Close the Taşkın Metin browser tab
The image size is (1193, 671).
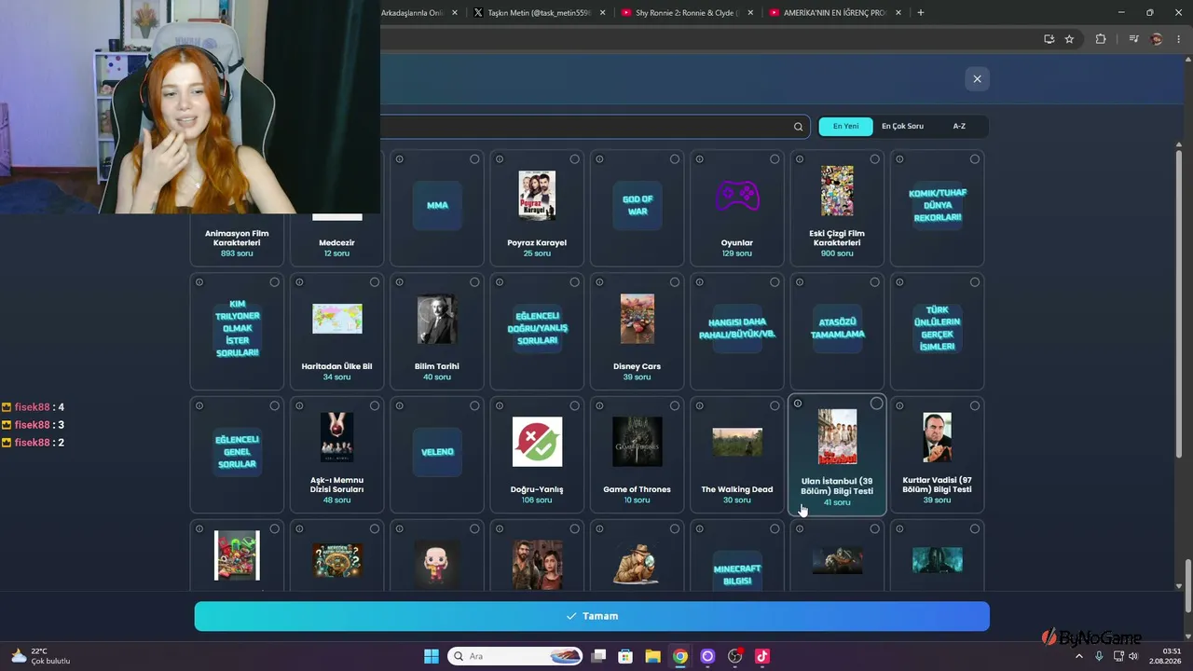[x=602, y=13]
